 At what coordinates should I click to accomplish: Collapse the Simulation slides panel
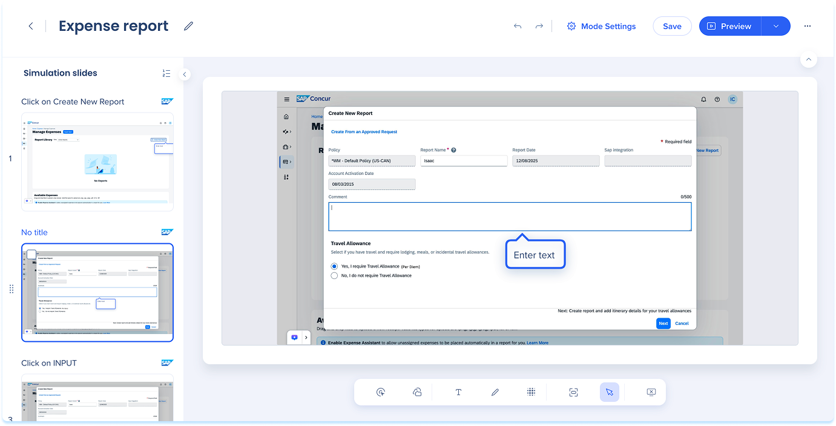coord(185,74)
